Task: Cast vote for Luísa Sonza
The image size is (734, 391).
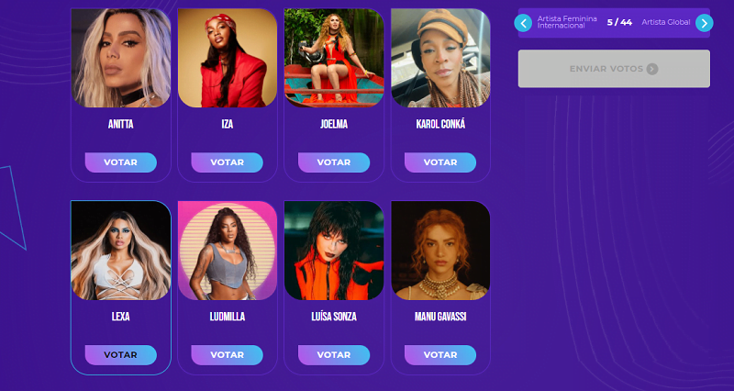Action: coord(334,355)
